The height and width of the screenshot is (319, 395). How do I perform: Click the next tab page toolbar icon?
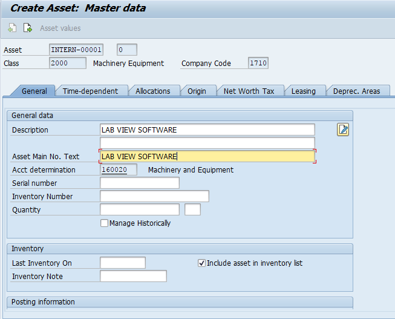(x=27, y=28)
